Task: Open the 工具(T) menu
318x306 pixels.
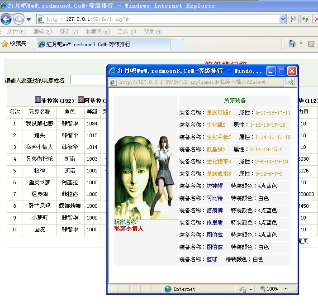Action: pos(126,32)
